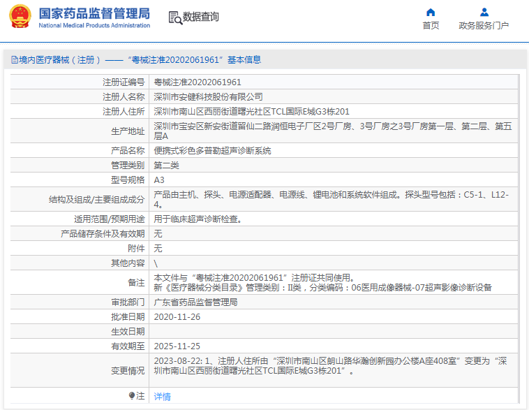Click the 有效期至 row label
529x410 pixels.
tap(128, 346)
